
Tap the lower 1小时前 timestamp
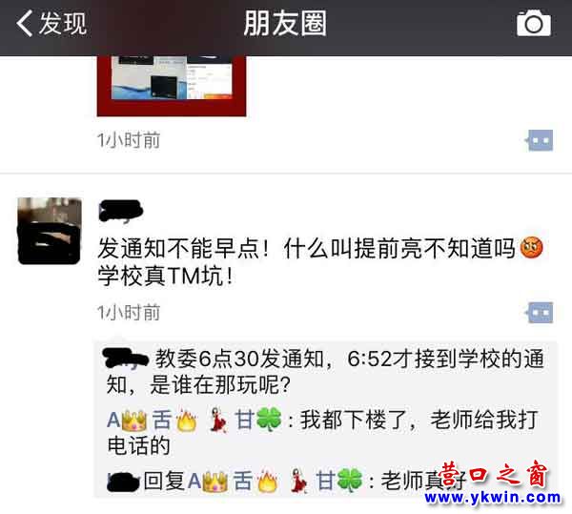point(129,313)
